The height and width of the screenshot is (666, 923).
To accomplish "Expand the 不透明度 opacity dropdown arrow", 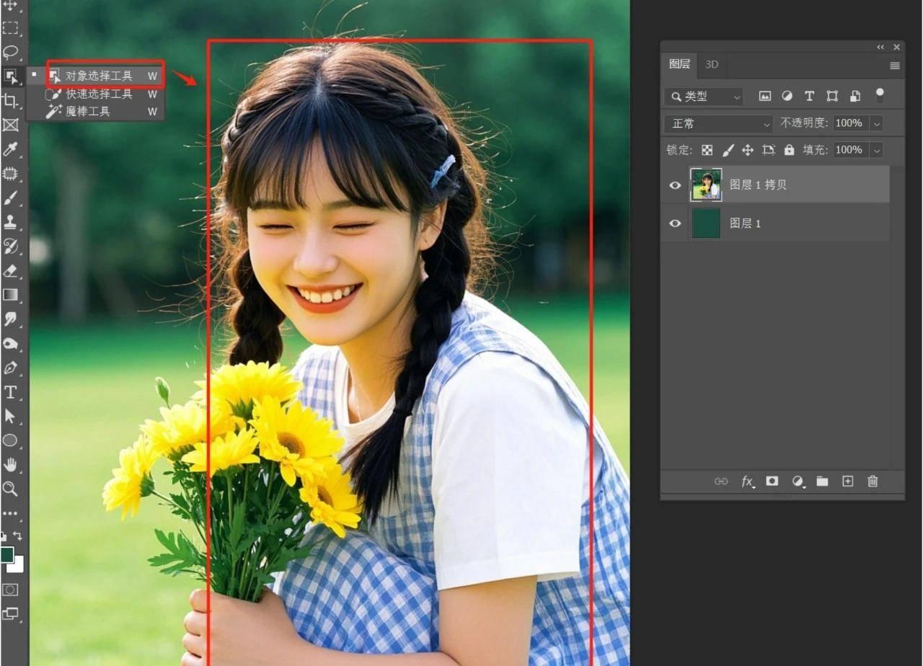I will (877, 123).
